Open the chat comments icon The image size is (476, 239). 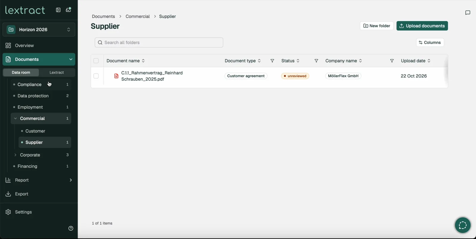pos(468,12)
